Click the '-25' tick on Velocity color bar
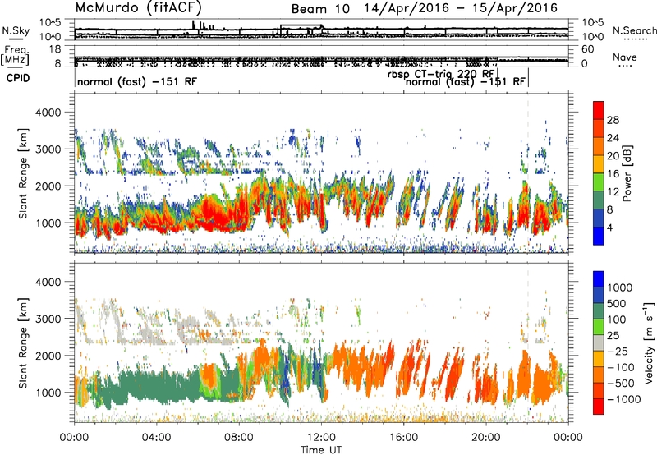Viewport: 657px width, 455px height. pos(618,351)
